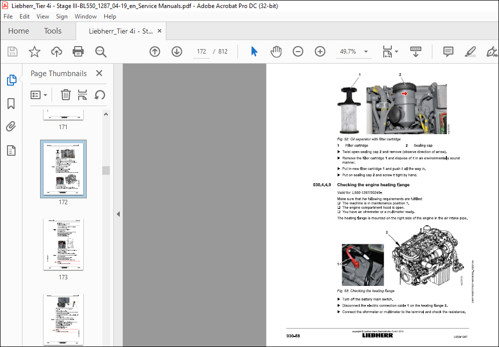Click page footer number 030-58
The image size is (499, 347).
[x=293, y=336]
